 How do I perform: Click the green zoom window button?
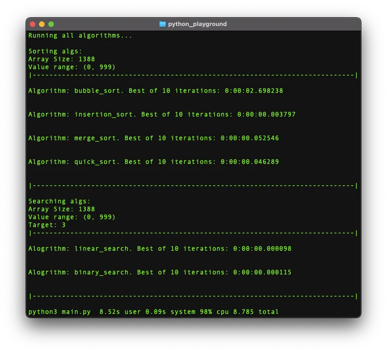coord(51,24)
